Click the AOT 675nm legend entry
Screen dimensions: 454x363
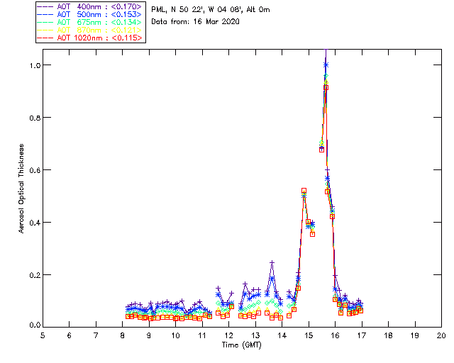tap(90, 22)
